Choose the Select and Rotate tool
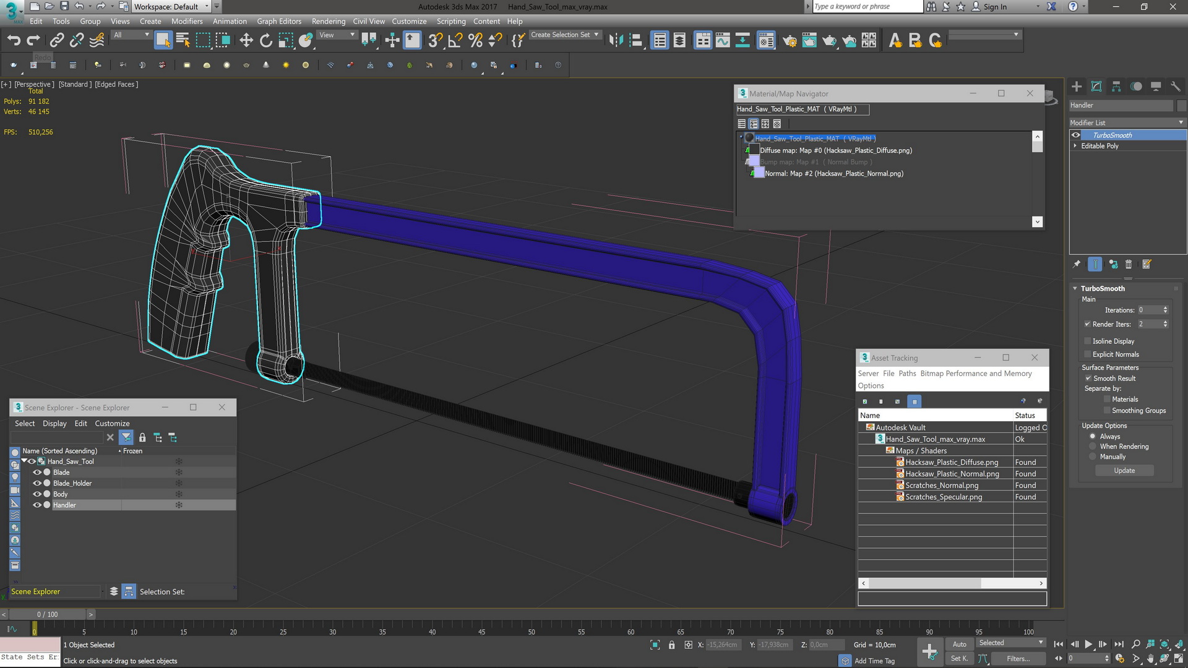 pos(266,41)
